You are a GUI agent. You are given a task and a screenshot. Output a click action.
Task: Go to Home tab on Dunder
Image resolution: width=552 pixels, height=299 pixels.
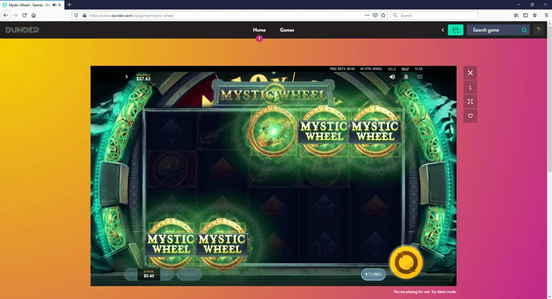pos(259,30)
